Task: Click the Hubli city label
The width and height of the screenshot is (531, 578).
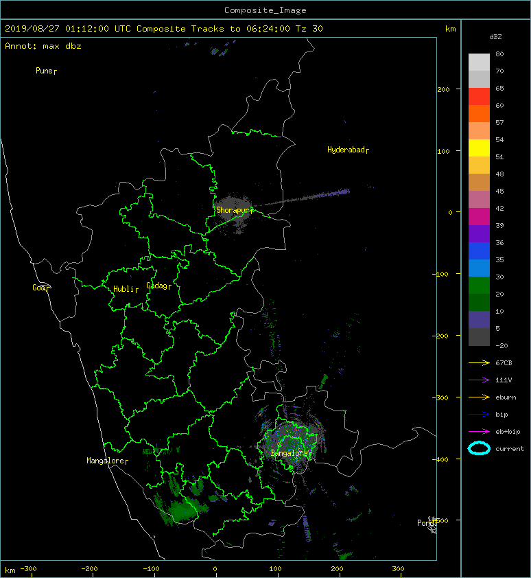Action: (123, 289)
